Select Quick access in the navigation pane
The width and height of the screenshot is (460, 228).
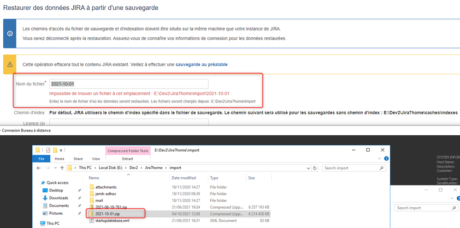pyautogui.click(x=58, y=182)
